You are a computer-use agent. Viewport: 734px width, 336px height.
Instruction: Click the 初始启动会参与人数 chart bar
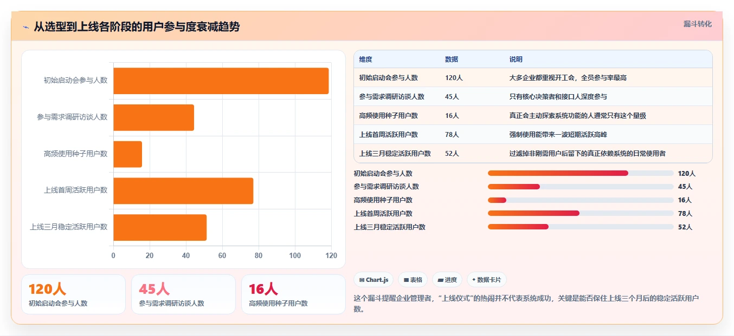point(221,81)
